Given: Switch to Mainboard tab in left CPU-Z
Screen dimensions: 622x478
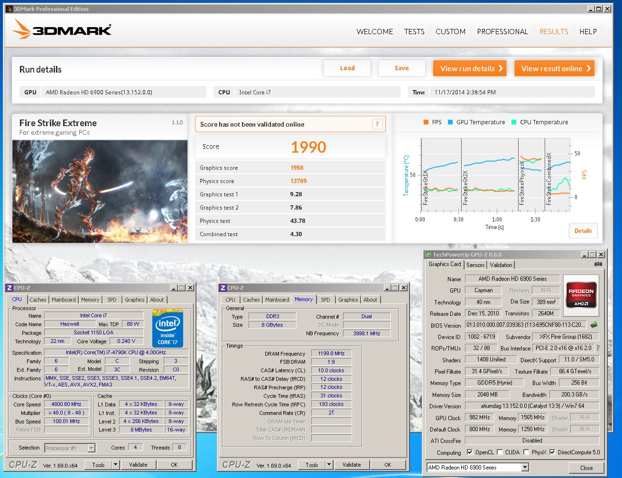Looking at the screenshot, I should coord(64,300).
